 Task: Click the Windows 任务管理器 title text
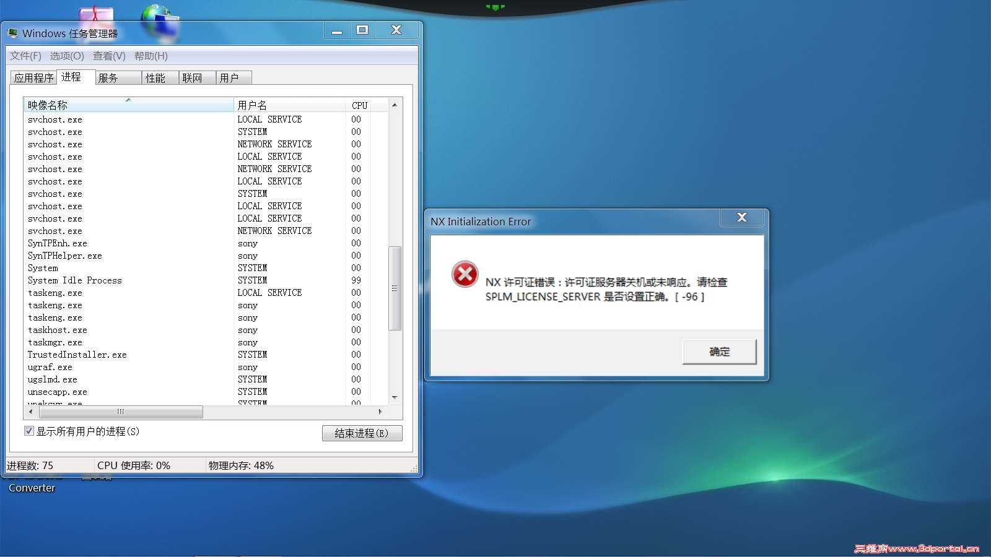70,33
